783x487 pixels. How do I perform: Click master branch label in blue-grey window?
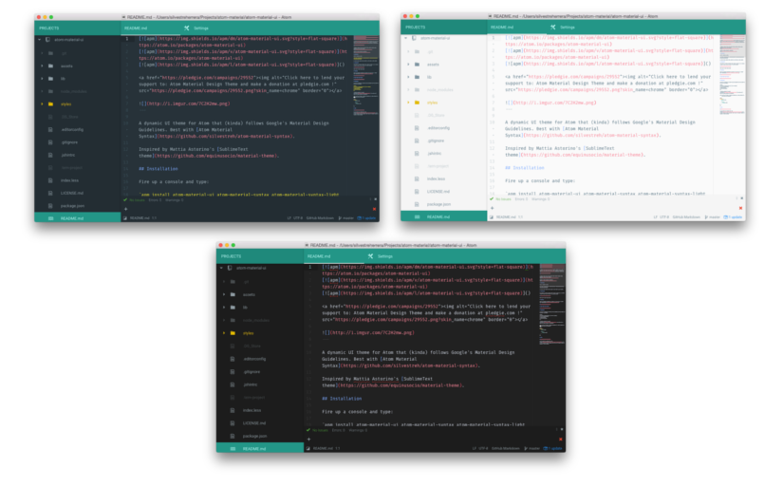click(x=348, y=218)
